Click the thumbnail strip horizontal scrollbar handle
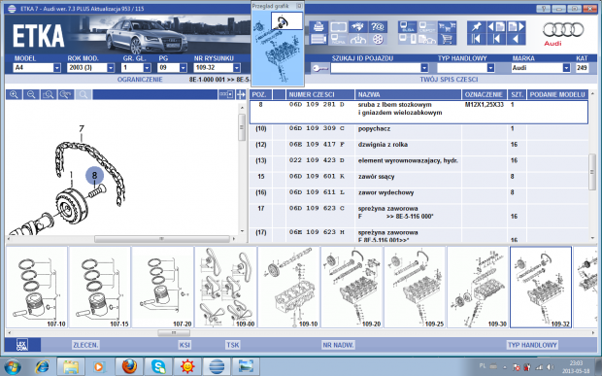This screenshot has width=602, height=376. click(x=174, y=333)
